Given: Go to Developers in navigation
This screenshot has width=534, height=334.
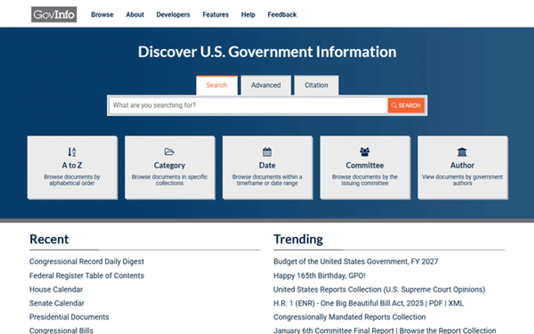Looking at the screenshot, I should tap(173, 15).
